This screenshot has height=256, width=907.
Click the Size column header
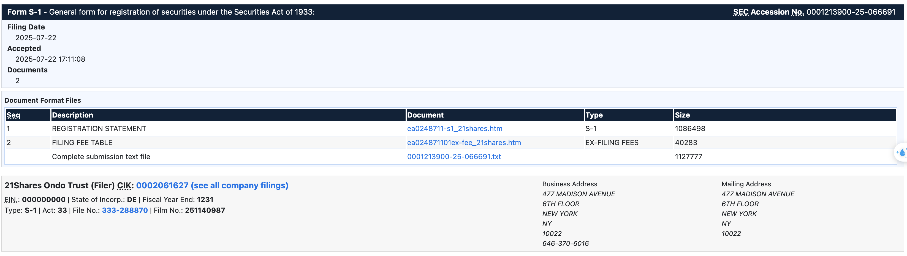point(682,115)
